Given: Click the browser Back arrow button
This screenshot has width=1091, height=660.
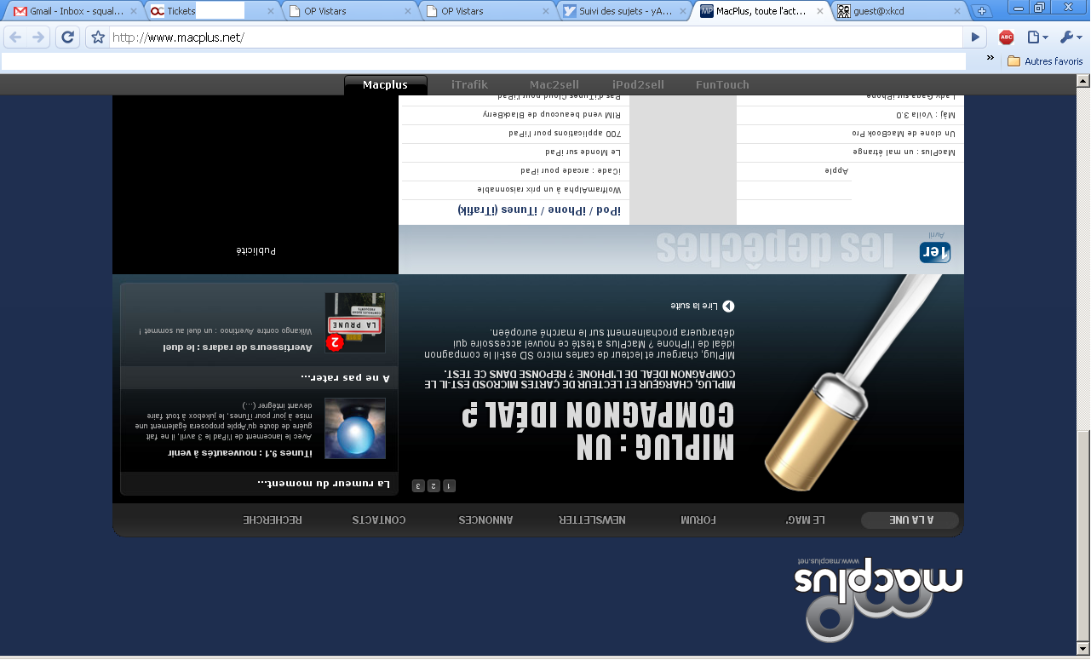Looking at the screenshot, I should [x=15, y=37].
